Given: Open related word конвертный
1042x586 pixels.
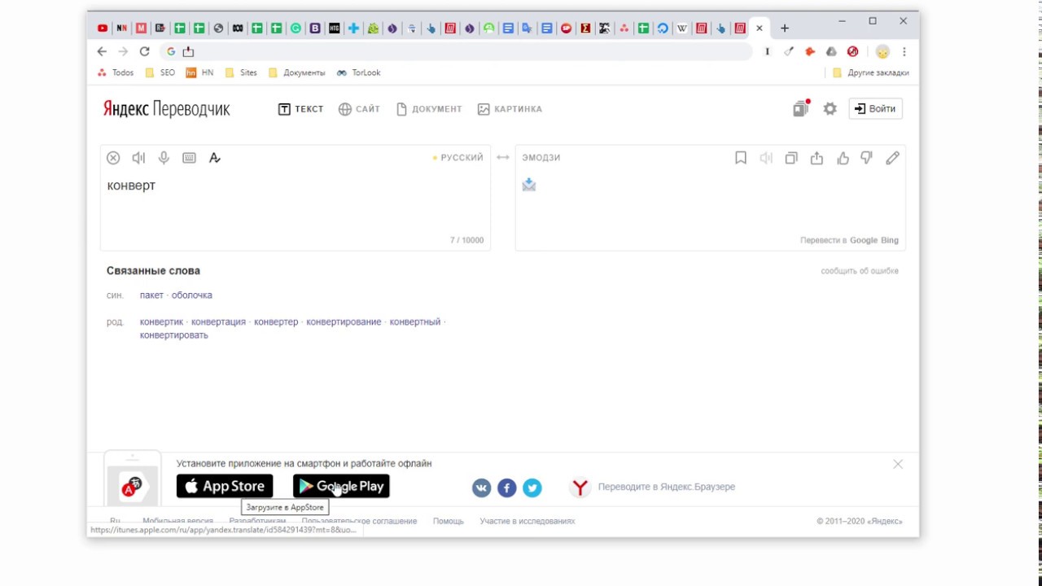Looking at the screenshot, I should (415, 321).
